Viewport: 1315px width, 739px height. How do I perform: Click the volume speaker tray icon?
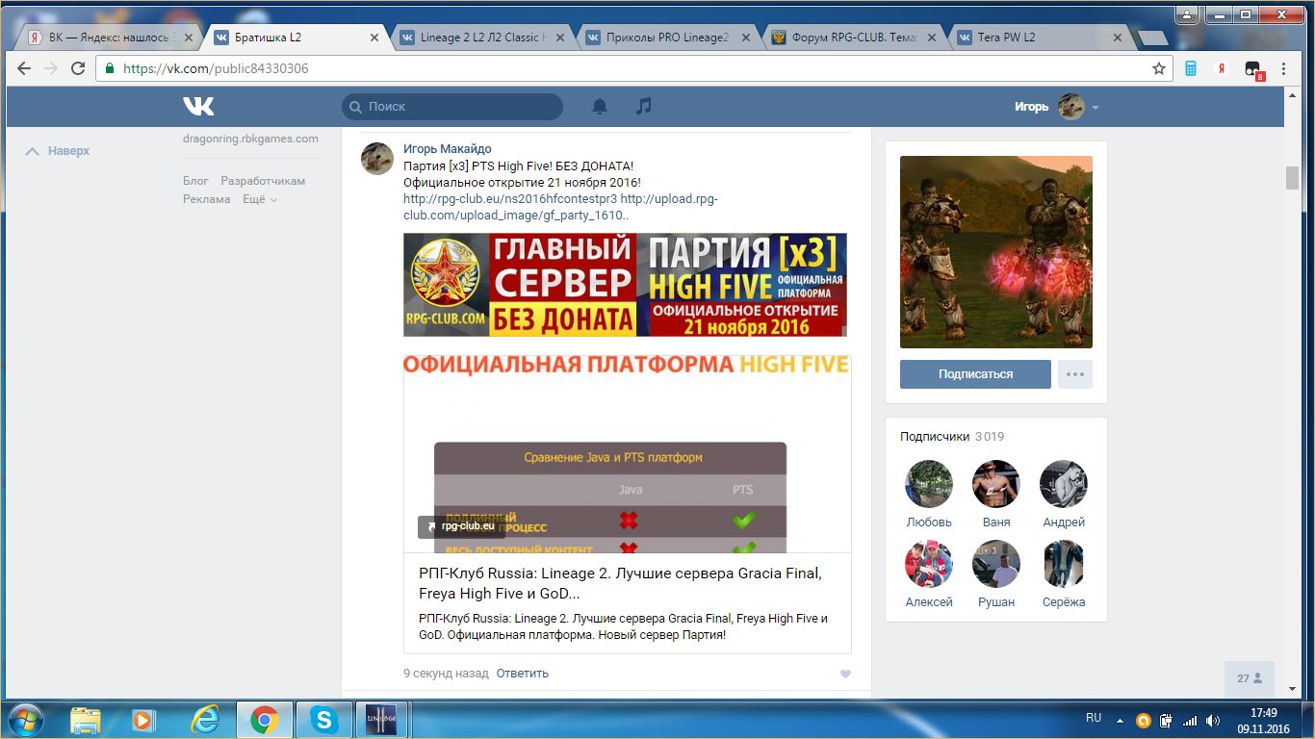click(x=1212, y=720)
